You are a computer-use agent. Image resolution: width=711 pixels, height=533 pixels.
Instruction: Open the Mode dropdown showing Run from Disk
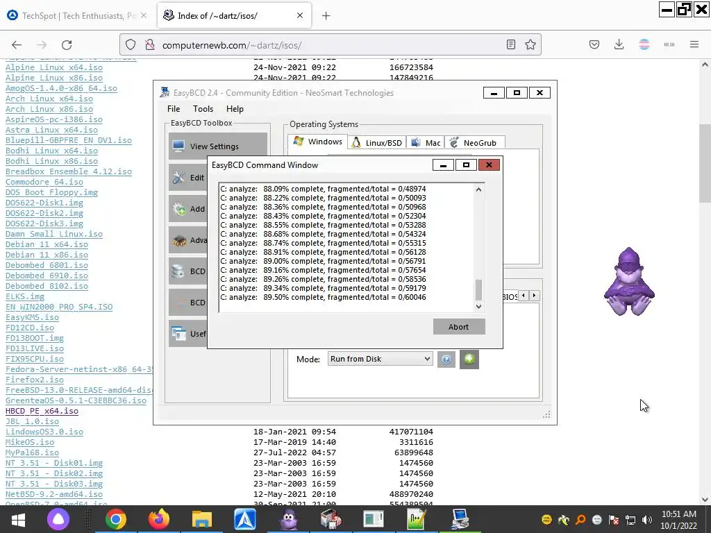(x=380, y=359)
